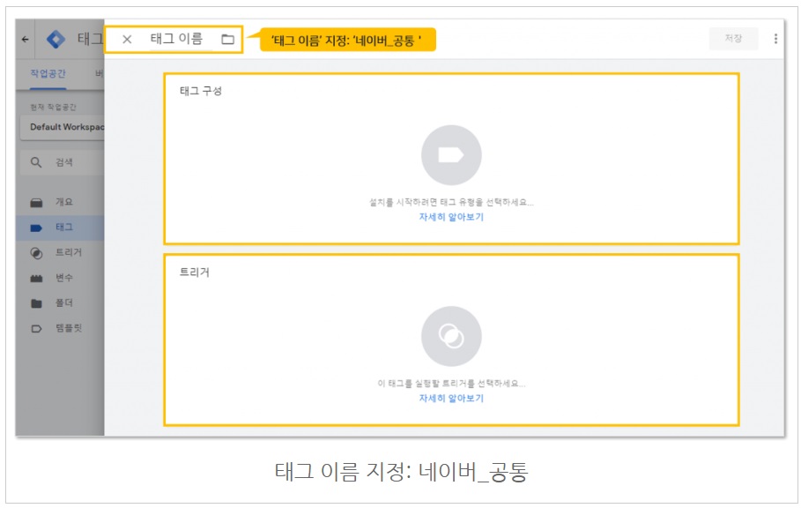
Task: Click the search magnifier icon
Action: point(36,162)
